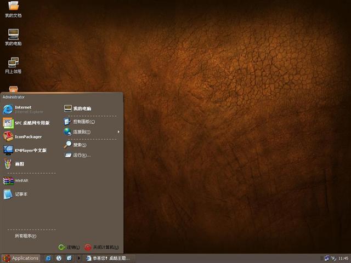
Task: Click the Applications start button
Action: (21, 258)
